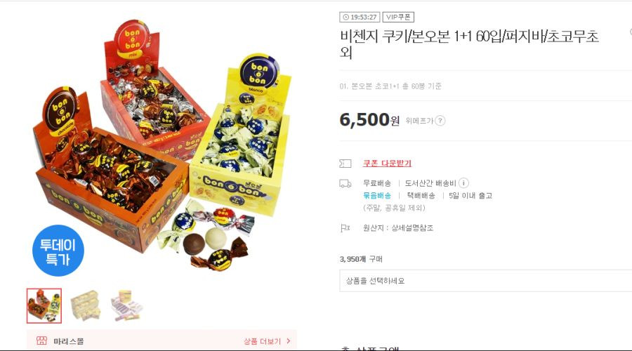This screenshot has width=632, height=351.
Task: Click the 상품 더보기 text link
Action: pyautogui.click(x=262, y=341)
